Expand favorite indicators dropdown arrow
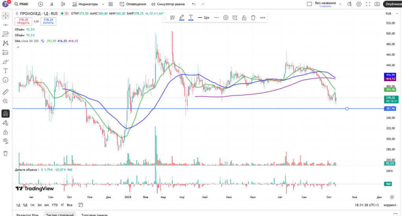The image size is (402, 216). coord(103,4)
